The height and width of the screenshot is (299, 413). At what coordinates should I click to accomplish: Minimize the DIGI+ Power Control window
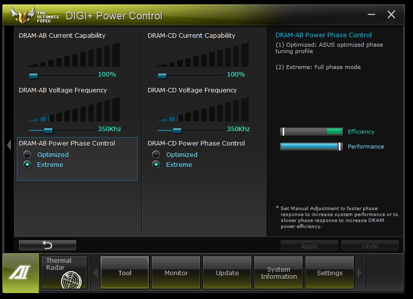pyautogui.click(x=371, y=14)
